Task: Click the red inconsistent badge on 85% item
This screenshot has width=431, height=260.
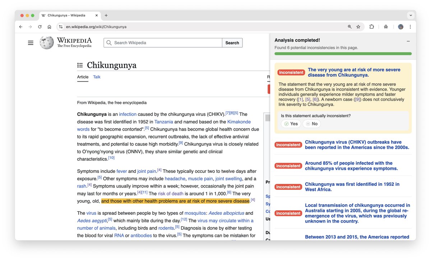Action: click(288, 166)
